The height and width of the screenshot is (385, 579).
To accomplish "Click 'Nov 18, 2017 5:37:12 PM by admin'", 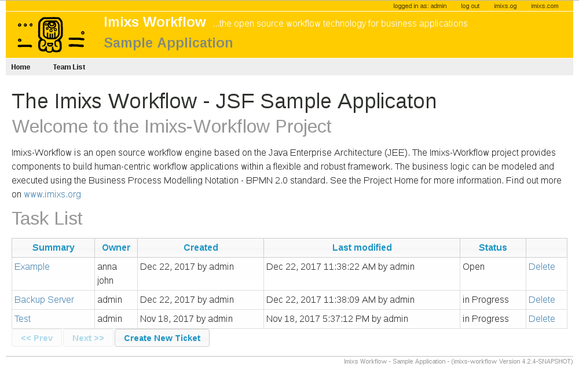I will (337, 318).
